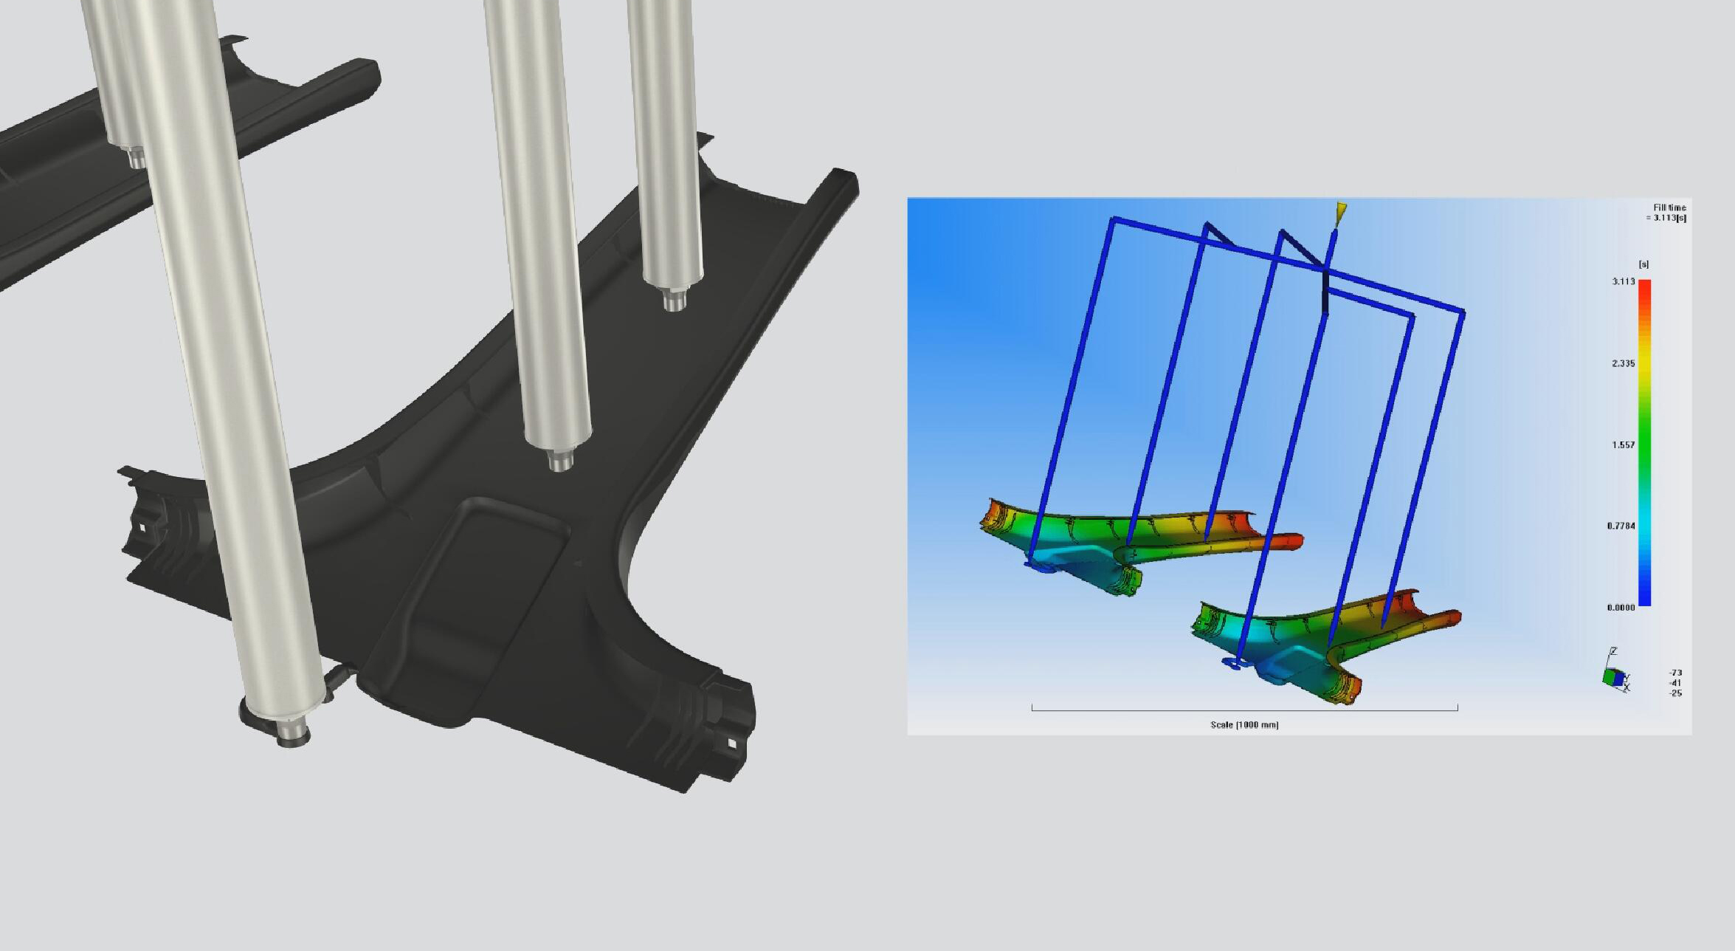Click the 3.113 maximum legend value
This screenshot has height=951, width=1735.
click(1623, 281)
